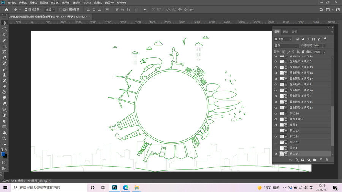Screen dimensions: 342x192
Task: Expand the 不透明度 opacity dropdown arrow
Action: coord(324,46)
